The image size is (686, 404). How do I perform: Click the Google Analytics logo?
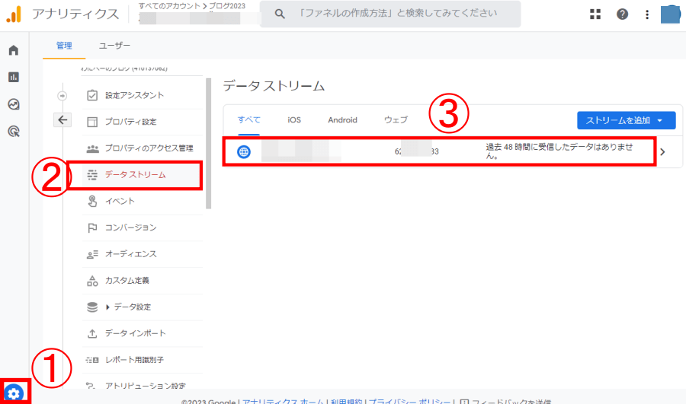pyautogui.click(x=14, y=14)
